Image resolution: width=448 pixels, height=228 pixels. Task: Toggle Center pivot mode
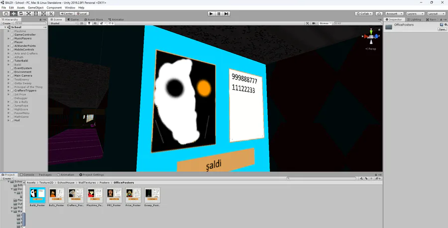[67, 14]
